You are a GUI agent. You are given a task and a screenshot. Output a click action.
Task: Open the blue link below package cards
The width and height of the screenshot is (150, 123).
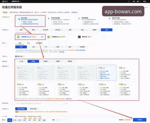pyautogui.click(x=69, y=99)
